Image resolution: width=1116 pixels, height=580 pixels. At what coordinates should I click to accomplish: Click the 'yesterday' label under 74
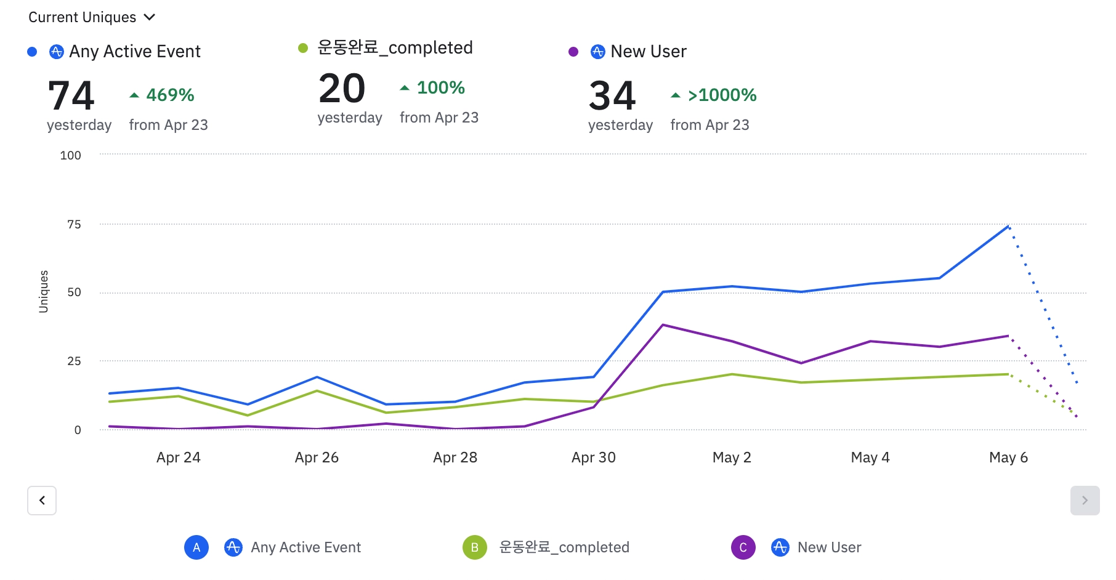[x=79, y=125]
